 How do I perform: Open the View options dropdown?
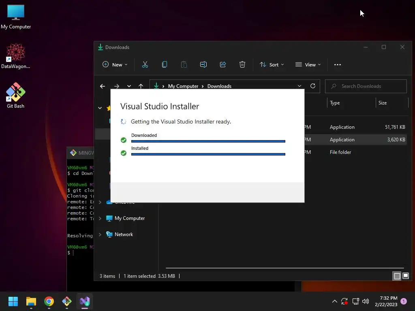[x=308, y=64]
